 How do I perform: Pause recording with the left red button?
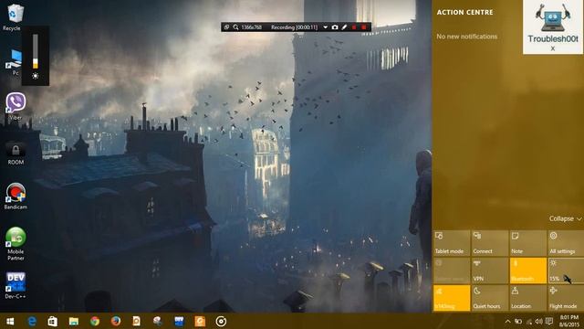pos(354,27)
